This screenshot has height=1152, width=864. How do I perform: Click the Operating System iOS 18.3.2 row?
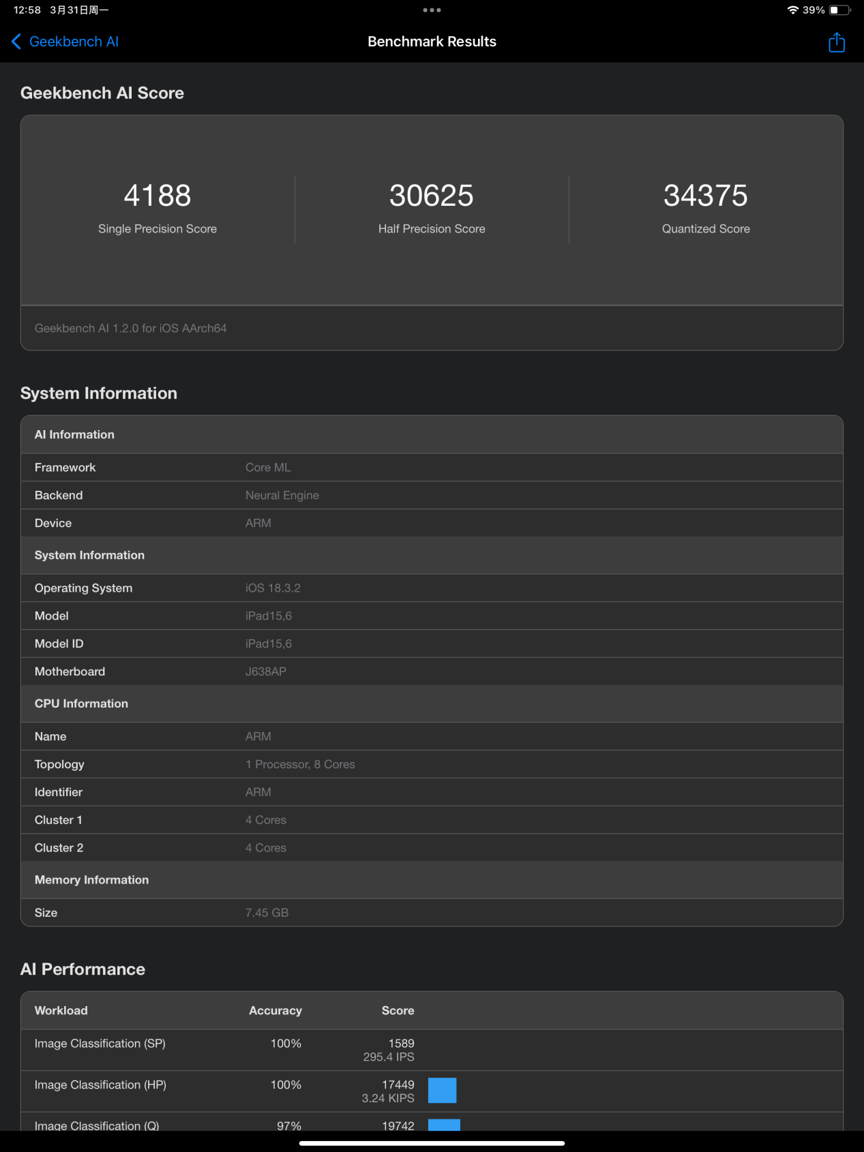point(432,588)
